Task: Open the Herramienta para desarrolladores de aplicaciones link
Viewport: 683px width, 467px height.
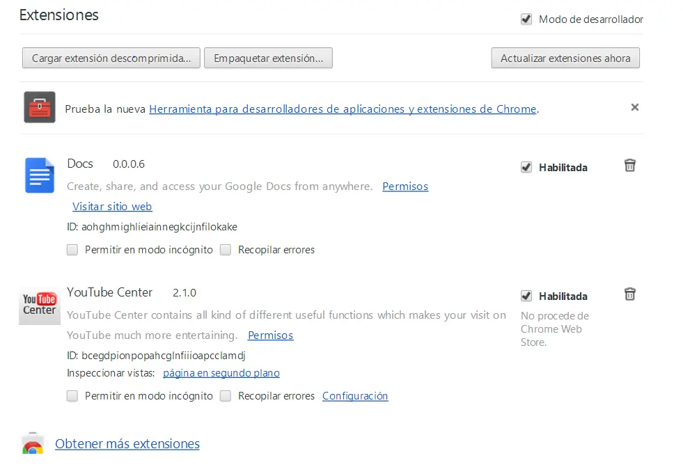Action: (343, 109)
